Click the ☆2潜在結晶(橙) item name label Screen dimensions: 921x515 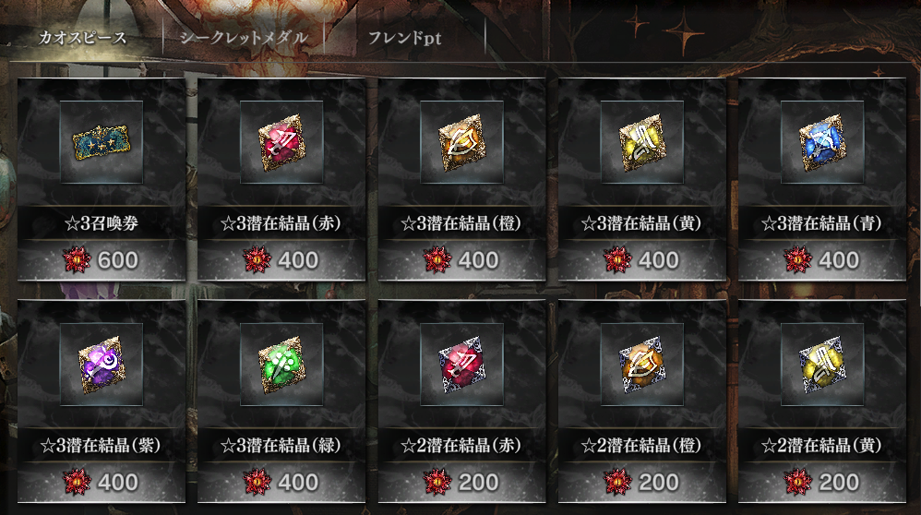pyautogui.click(x=641, y=445)
